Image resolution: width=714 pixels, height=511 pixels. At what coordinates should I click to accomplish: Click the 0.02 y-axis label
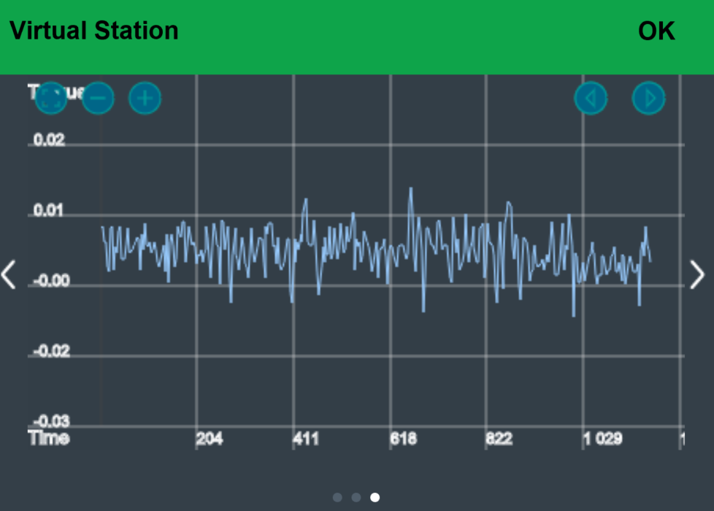49,139
